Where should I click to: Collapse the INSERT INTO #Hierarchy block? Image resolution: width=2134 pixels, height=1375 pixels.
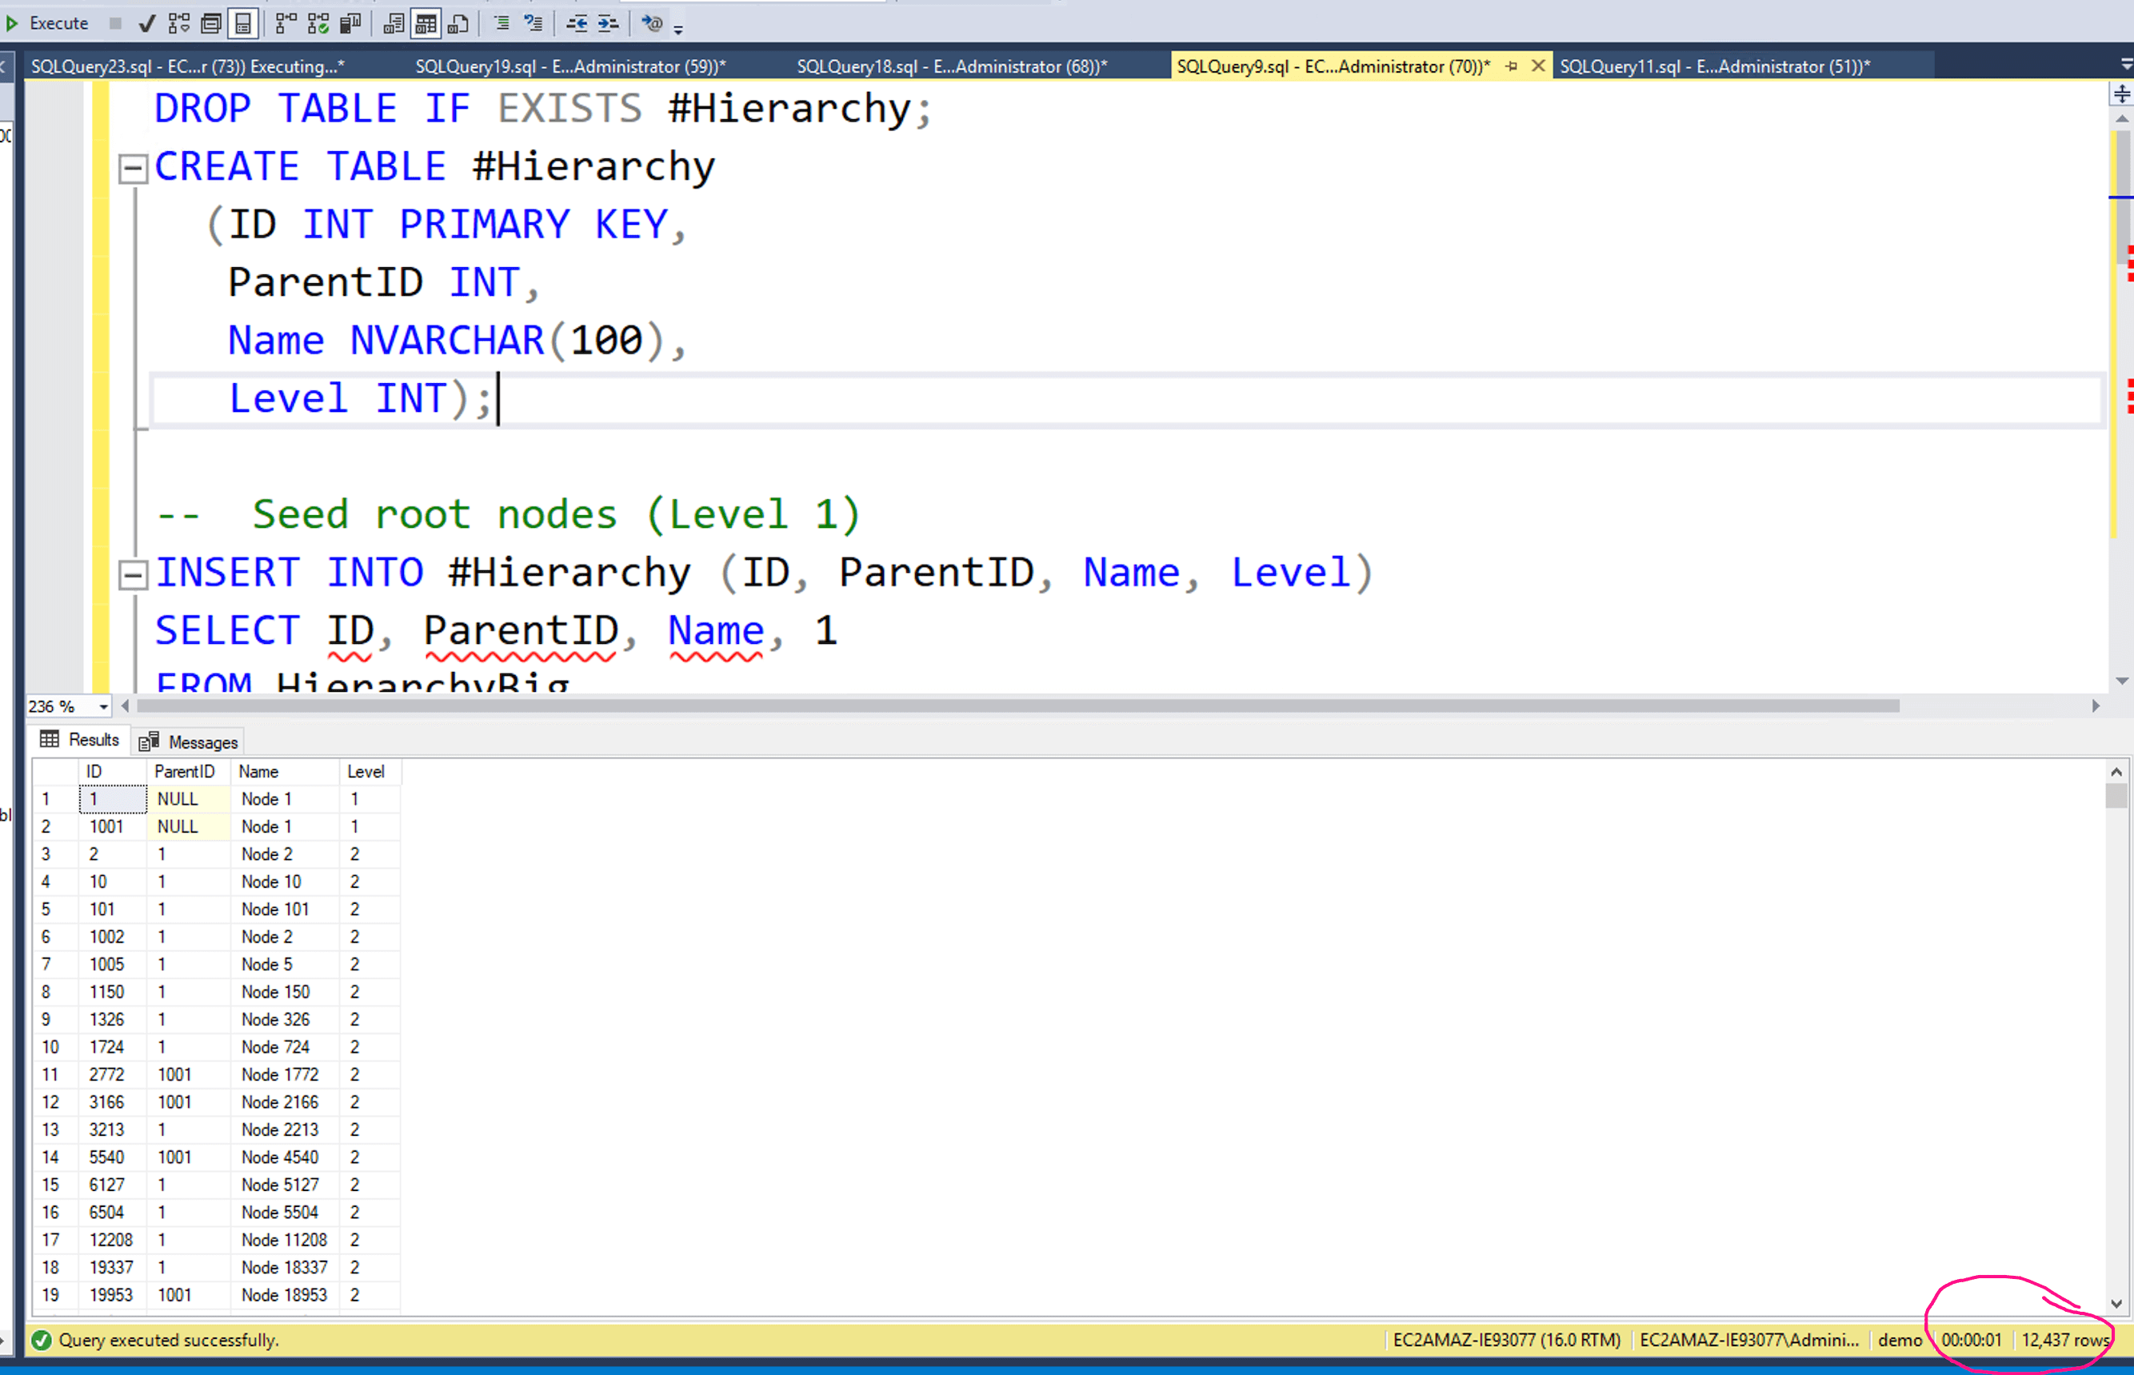133,574
